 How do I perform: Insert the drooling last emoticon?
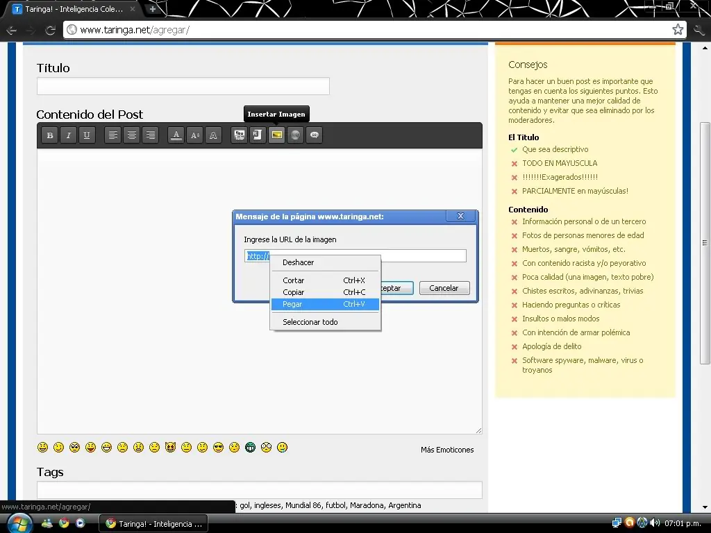(x=282, y=448)
